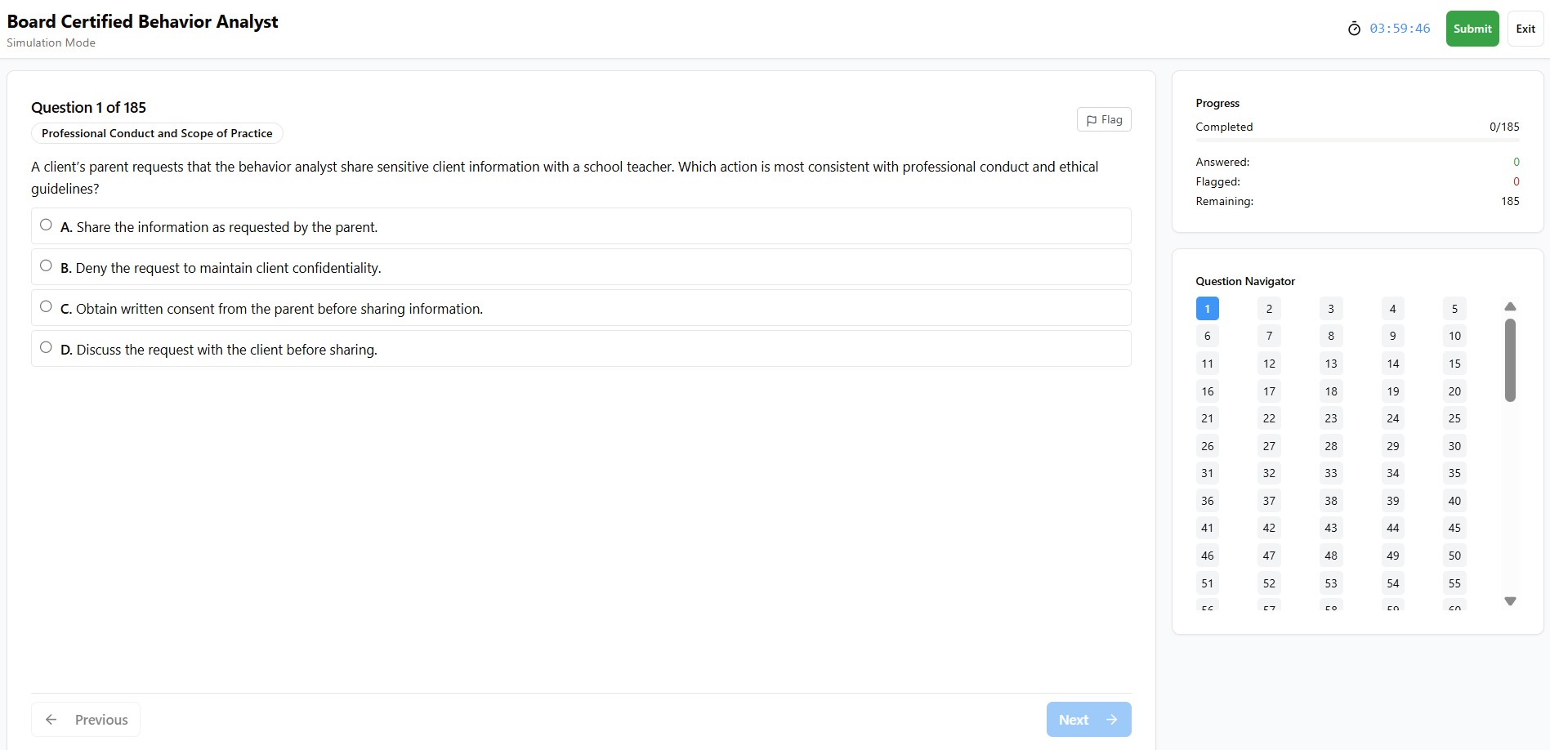Select the radio button for answer C
The image size is (1550, 750).
46,306
